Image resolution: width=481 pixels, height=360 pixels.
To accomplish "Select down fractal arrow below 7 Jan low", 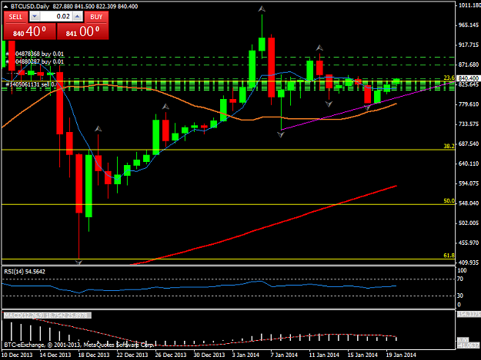I will point(281,134).
